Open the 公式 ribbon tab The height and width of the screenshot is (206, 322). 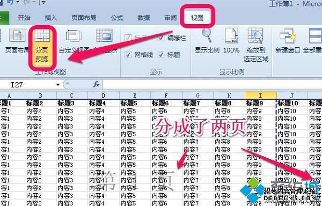[117, 18]
